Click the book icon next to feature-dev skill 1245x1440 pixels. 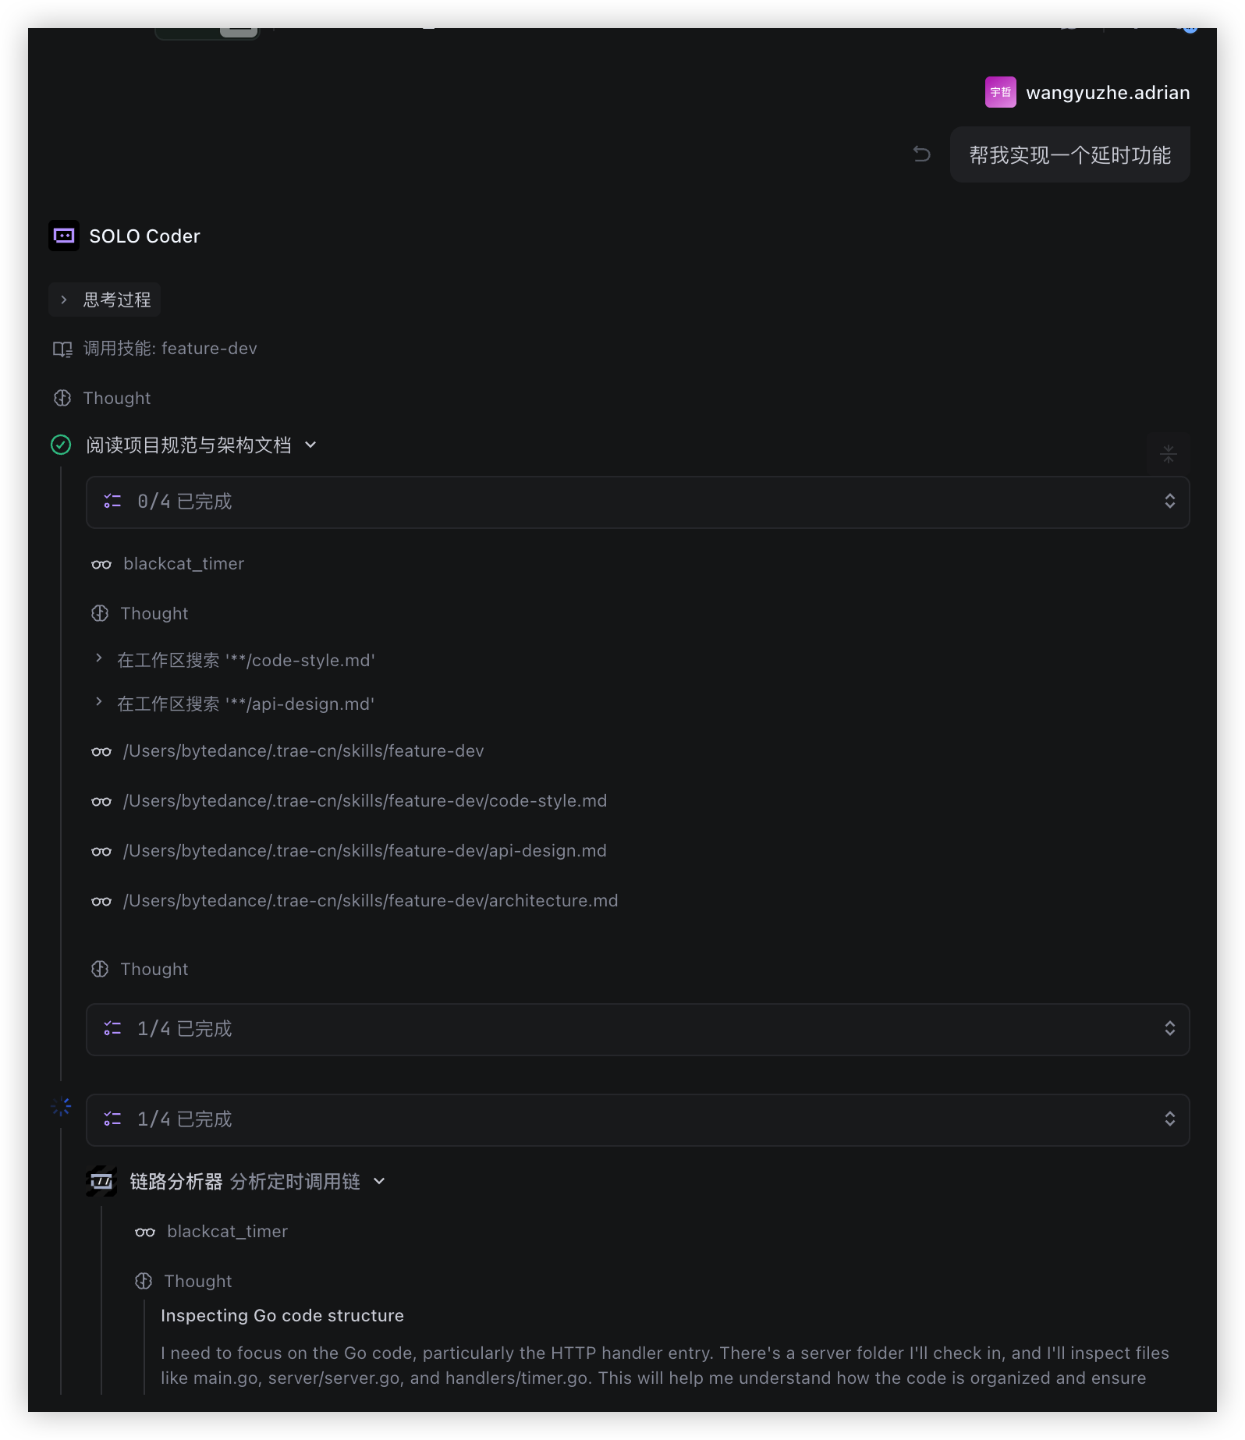pos(62,349)
